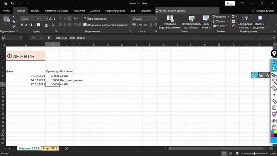Undo the last action in title bar
This screenshot has width=277, height=156.
[x=12, y=3]
